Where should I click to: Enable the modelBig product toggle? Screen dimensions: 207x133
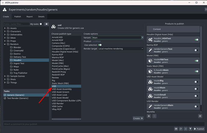(x=196, y=82)
